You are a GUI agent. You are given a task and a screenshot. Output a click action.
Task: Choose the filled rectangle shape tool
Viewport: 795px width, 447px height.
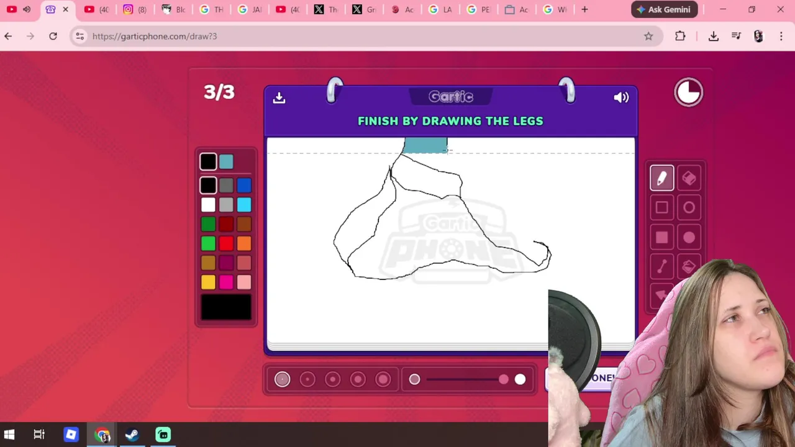coord(661,237)
